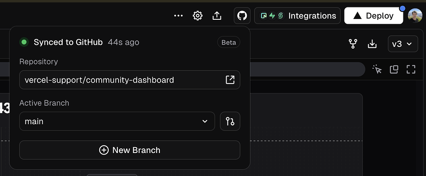Screen dimensions: 426x176
Task: Click the pull request icon button
Action: coord(230,121)
